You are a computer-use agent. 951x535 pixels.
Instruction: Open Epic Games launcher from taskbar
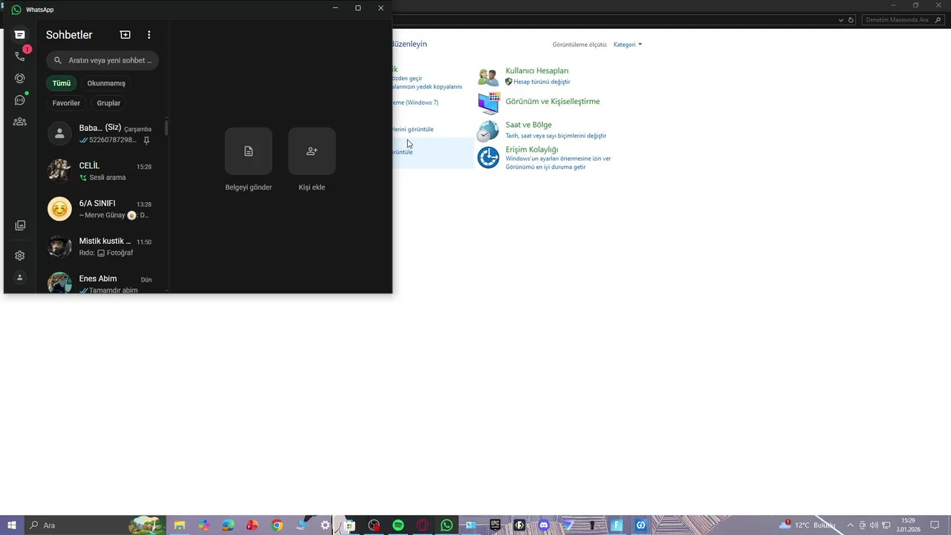(x=495, y=525)
